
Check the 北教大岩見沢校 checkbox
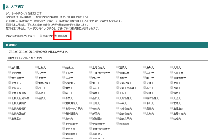pyautogui.click(x=9, y=98)
